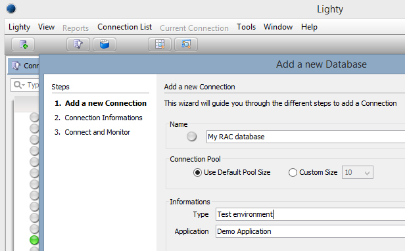This screenshot has height=251, width=405.
Task: Open the Help menu
Action: click(x=309, y=27)
